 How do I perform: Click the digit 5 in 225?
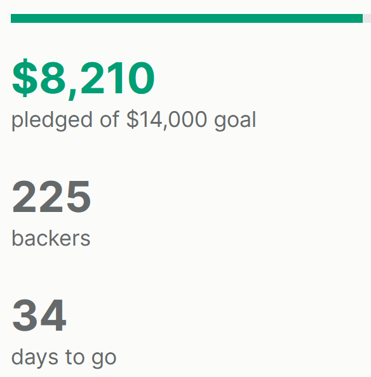point(78,197)
